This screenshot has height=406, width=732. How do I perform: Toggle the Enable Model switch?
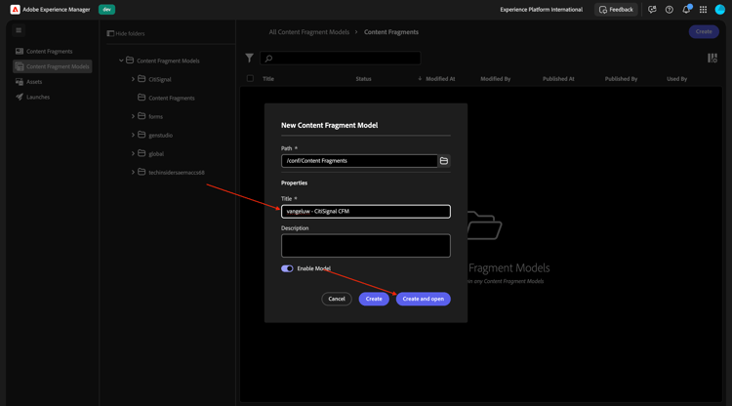[287, 268]
